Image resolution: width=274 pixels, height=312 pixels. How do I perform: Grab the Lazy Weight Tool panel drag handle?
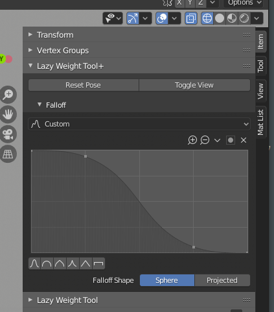pyautogui.click(x=247, y=300)
